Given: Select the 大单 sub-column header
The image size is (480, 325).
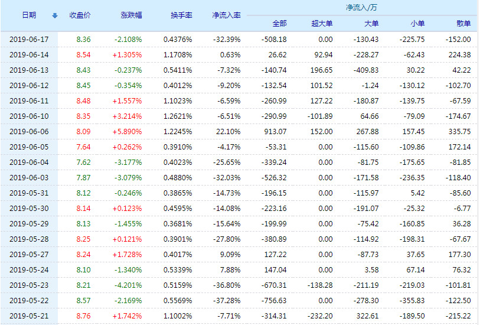Looking at the screenshot, I should click(x=371, y=24).
